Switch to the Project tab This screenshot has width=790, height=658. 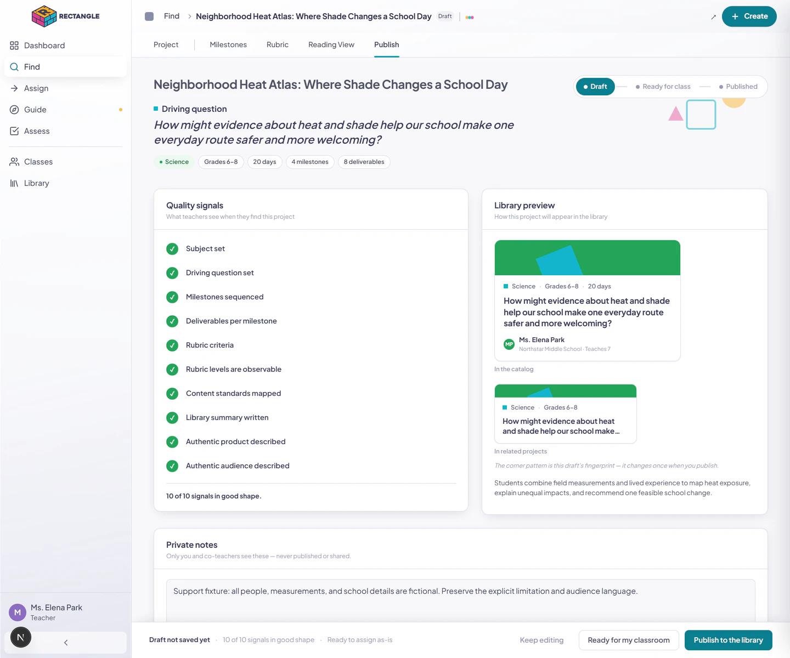tap(166, 45)
